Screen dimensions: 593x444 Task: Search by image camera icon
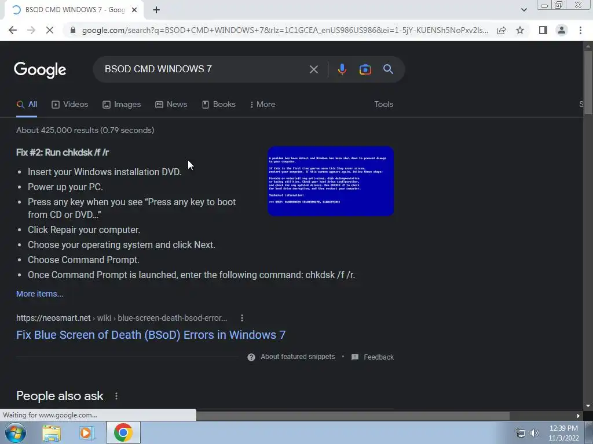365,69
